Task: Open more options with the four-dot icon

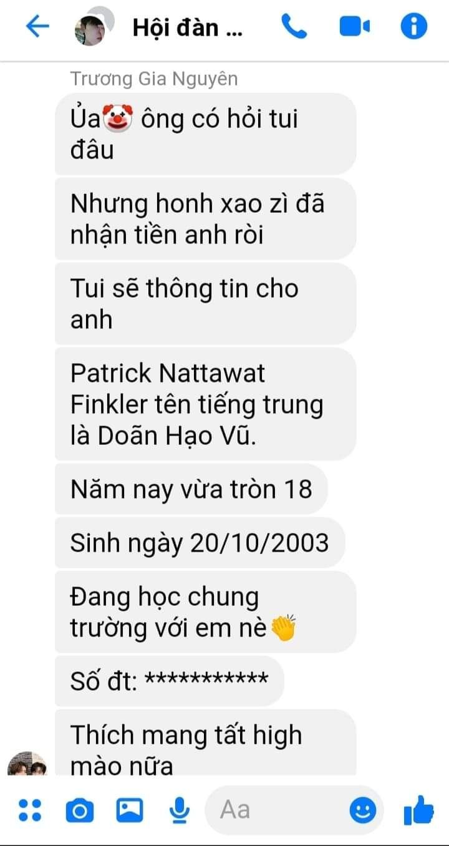Action: coord(29,810)
